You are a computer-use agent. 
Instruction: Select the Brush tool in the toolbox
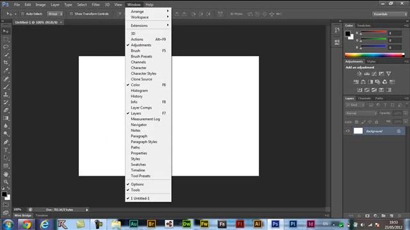click(6, 87)
